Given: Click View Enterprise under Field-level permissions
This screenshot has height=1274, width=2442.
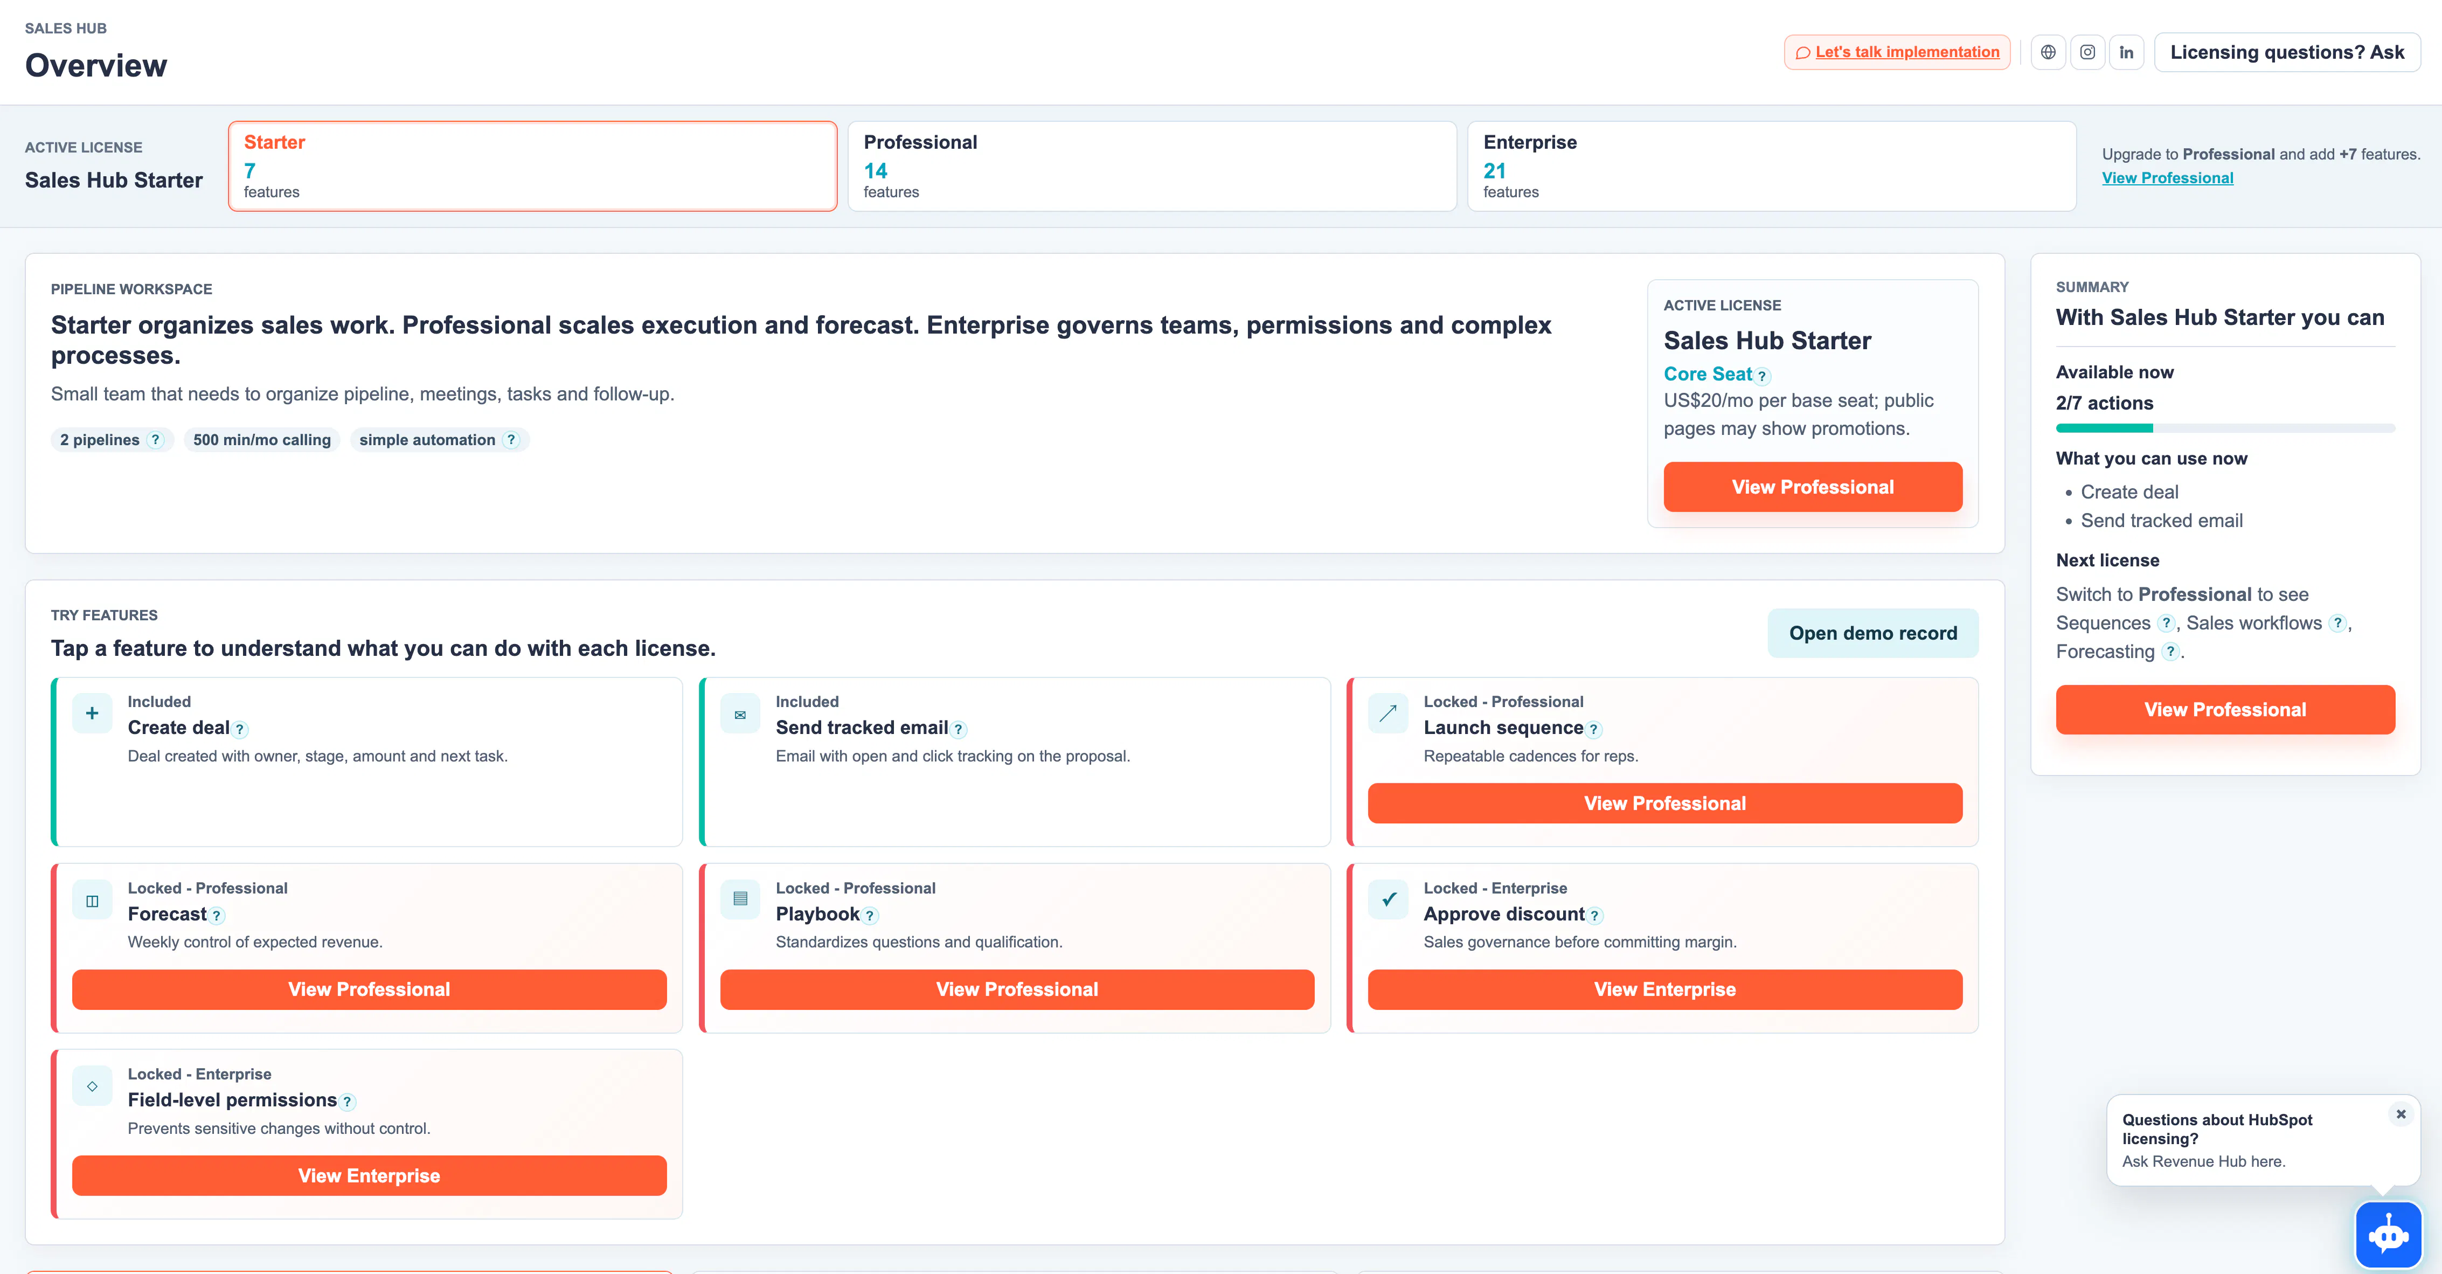Looking at the screenshot, I should tap(369, 1175).
